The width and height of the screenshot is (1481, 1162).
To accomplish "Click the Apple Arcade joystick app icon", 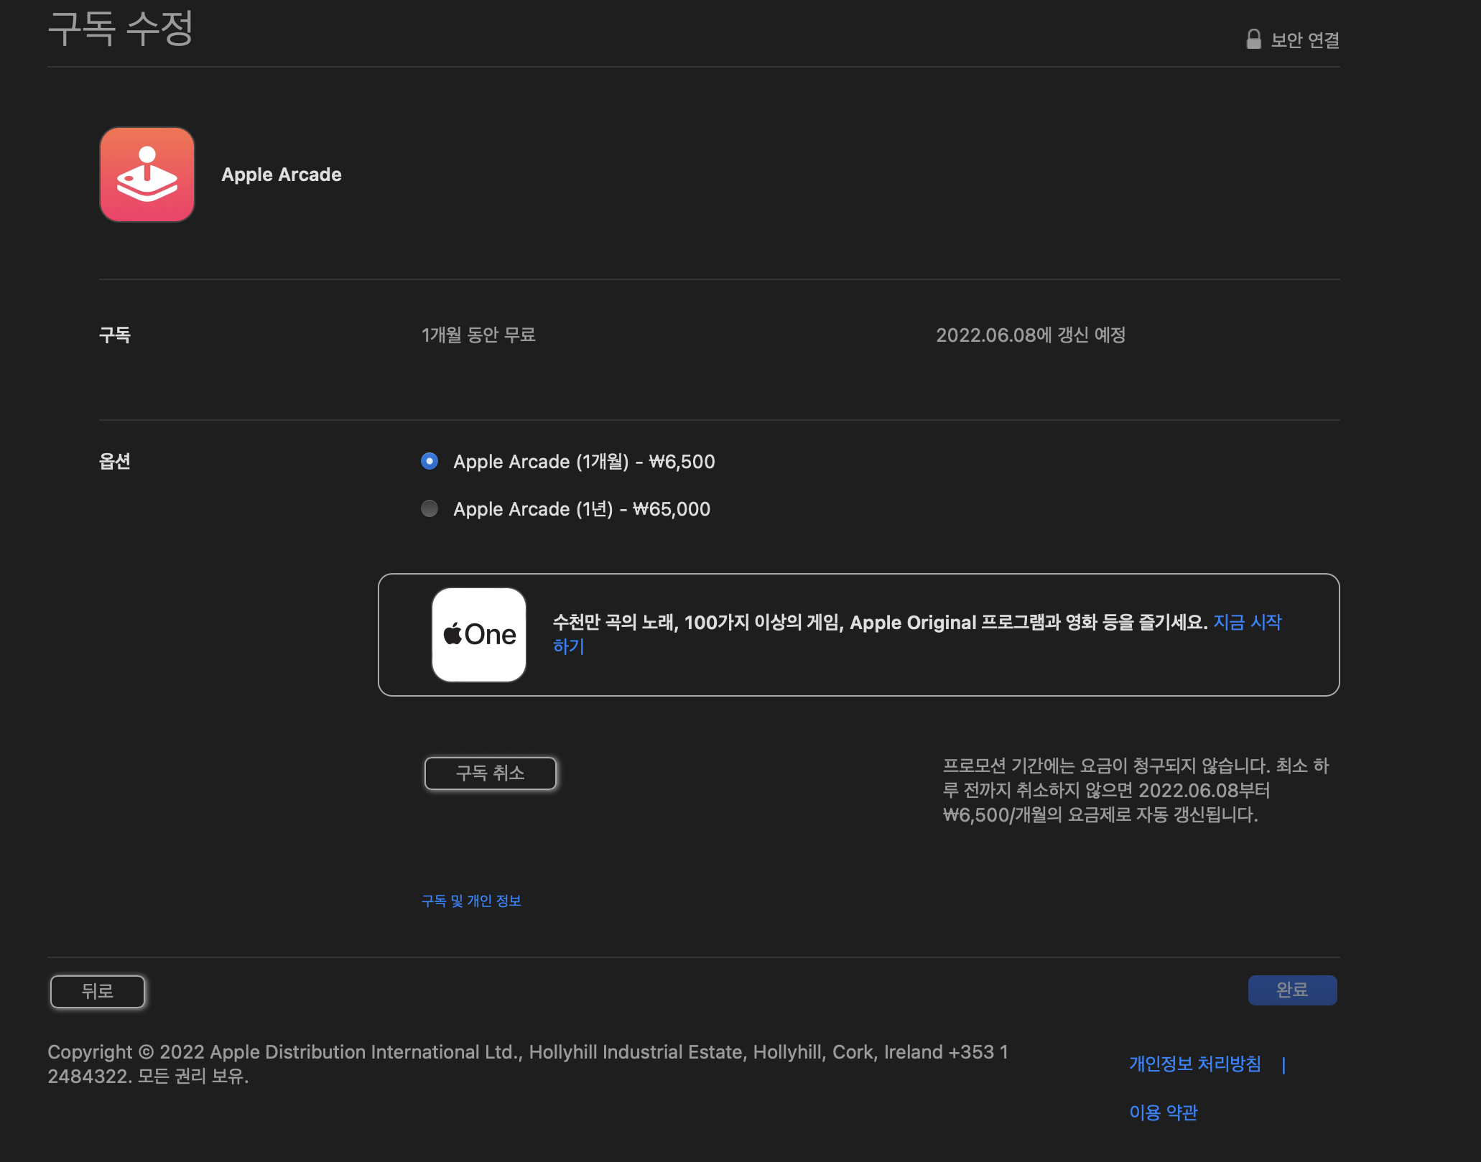I will [147, 175].
